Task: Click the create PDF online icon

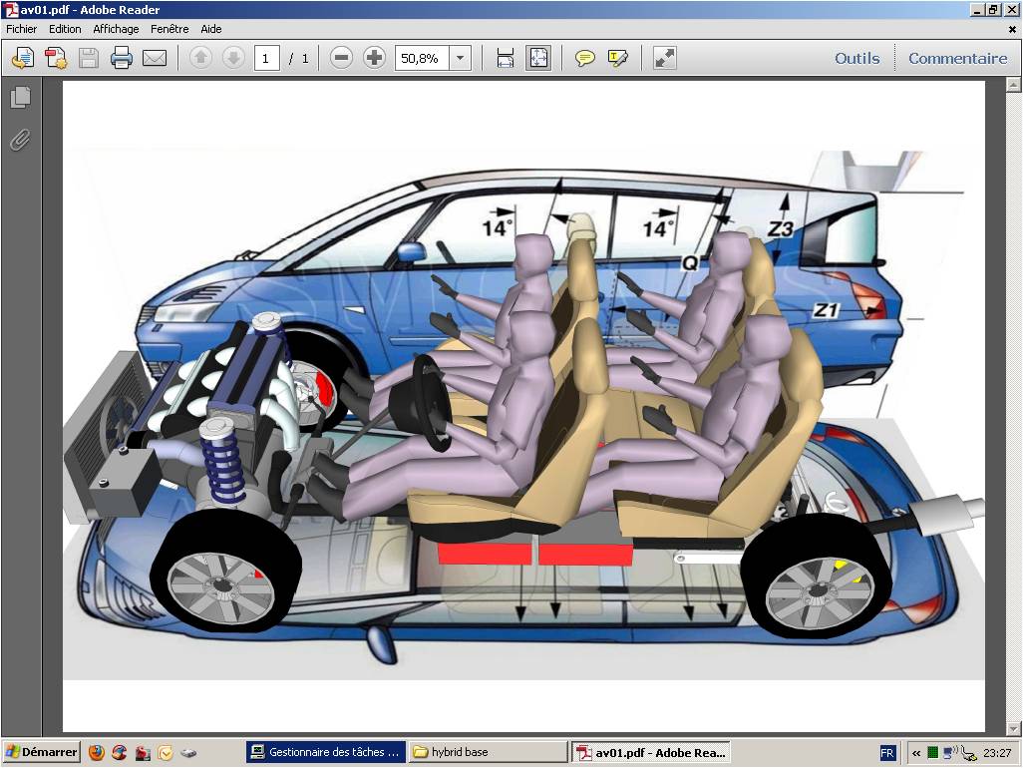Action: coord(56,58)
